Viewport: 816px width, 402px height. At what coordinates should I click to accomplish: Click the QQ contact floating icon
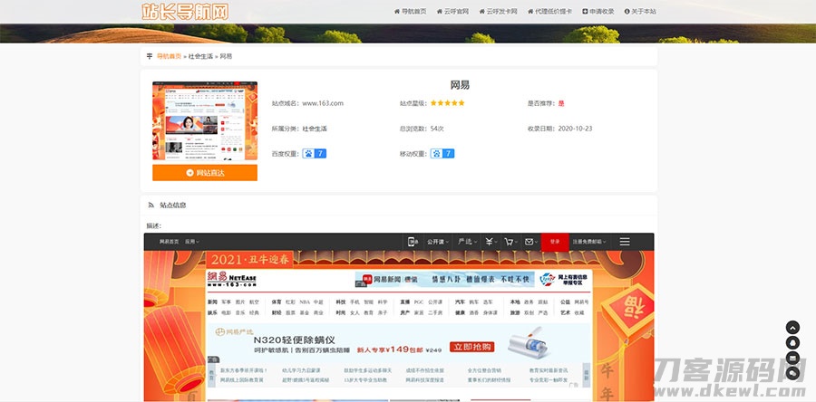click(792, 342)
